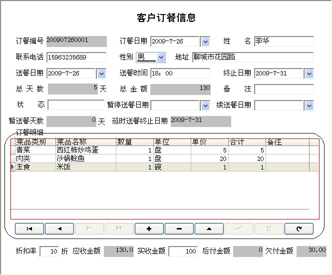Click the 订餐编号 field 200907260001
This screenshot has width=332, height=275.
click(77, 41)
